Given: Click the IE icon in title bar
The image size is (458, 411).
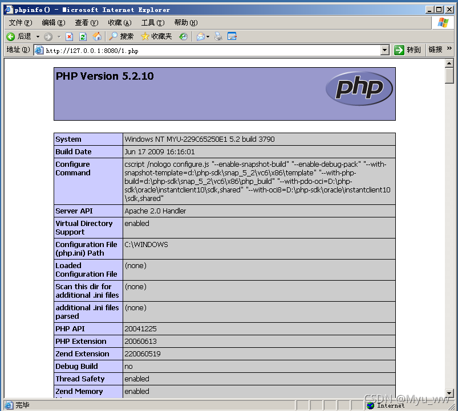Looking at the screenshot, I should coord(9,10).
